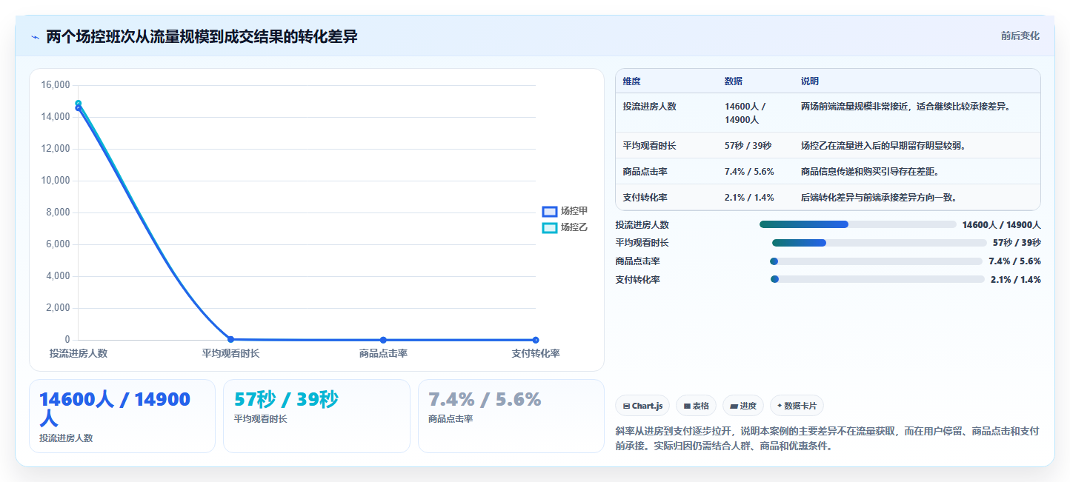Click the chart data point at 平均观看时长
The image size is (1070, 482).
point(230,339)
